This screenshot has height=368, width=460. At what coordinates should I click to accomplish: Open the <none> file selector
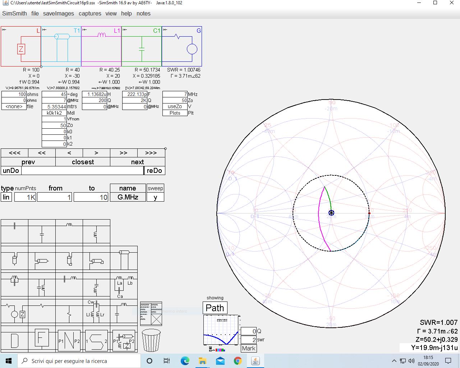[14, 106]
